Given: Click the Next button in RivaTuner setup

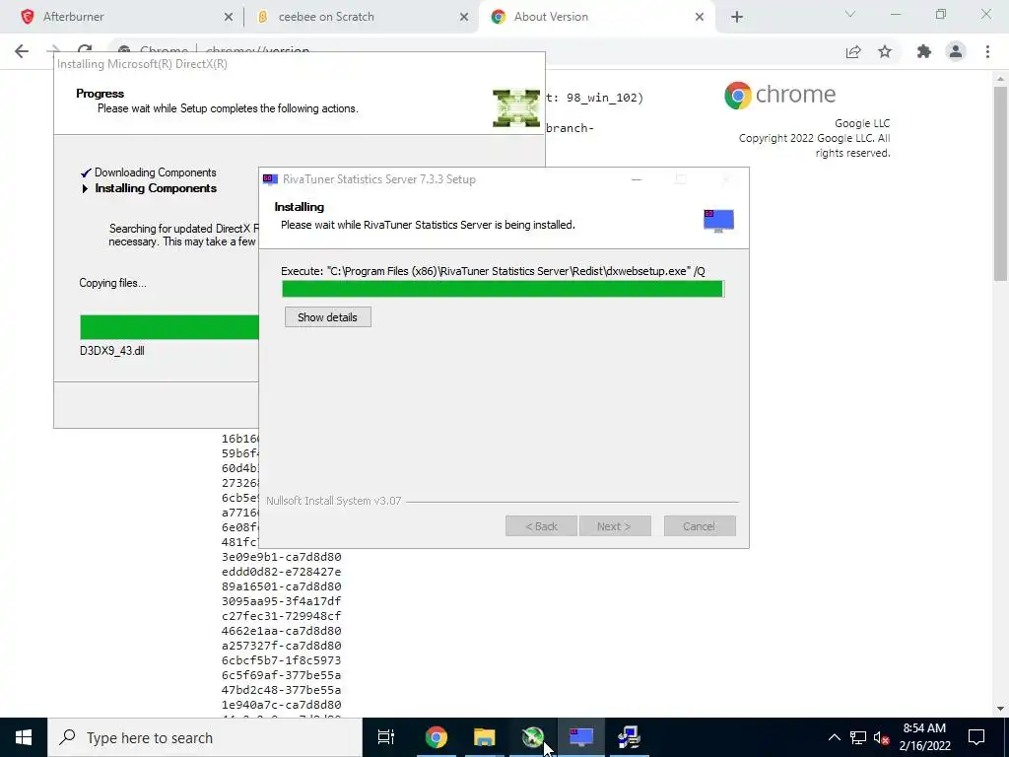Looking at the screenshot, I should (x=615, y=526).
